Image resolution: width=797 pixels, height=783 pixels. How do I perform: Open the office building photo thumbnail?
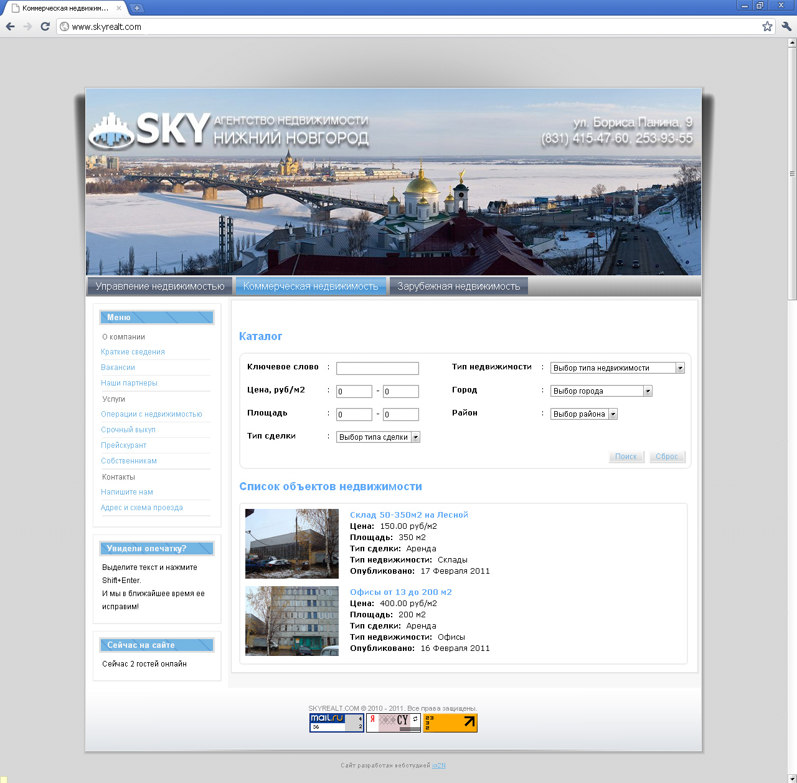coord(292,621)
